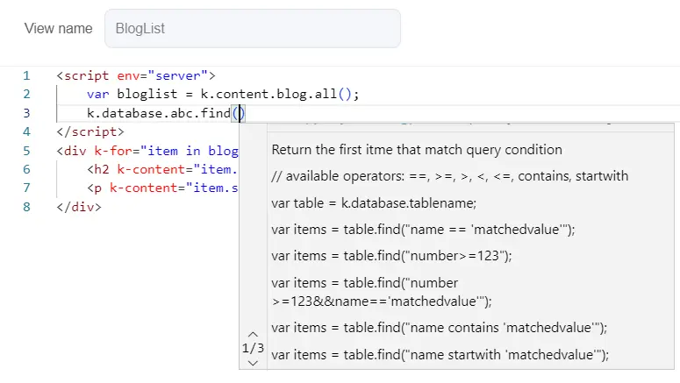Screen dimensions: 680x383
Task: Click line number 8 in gutter
Action: [26, 207]
